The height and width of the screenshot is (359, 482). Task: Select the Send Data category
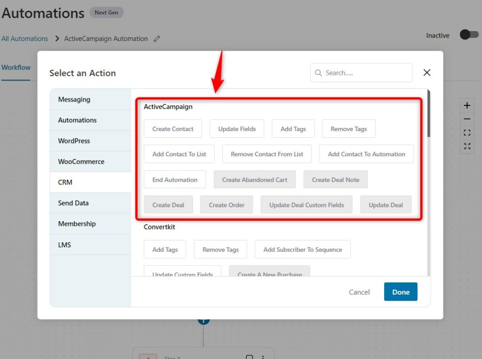click(x=90, y=203)
